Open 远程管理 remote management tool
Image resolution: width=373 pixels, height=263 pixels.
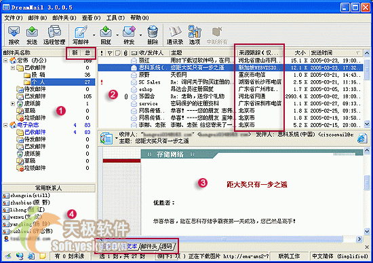[x=54, y=35]
